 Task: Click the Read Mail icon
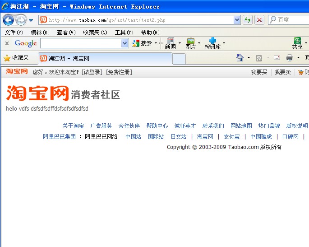point(277,58)
